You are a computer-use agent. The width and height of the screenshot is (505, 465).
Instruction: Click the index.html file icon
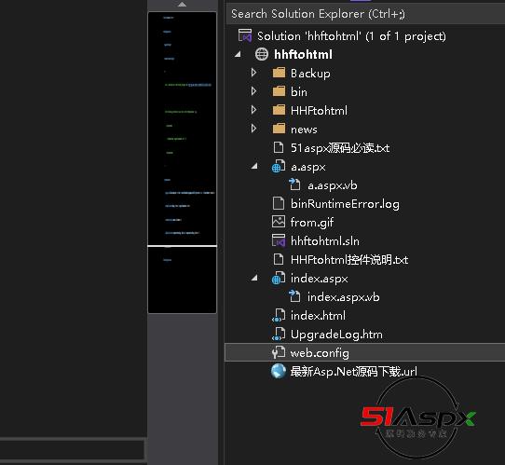coord(279,316)
